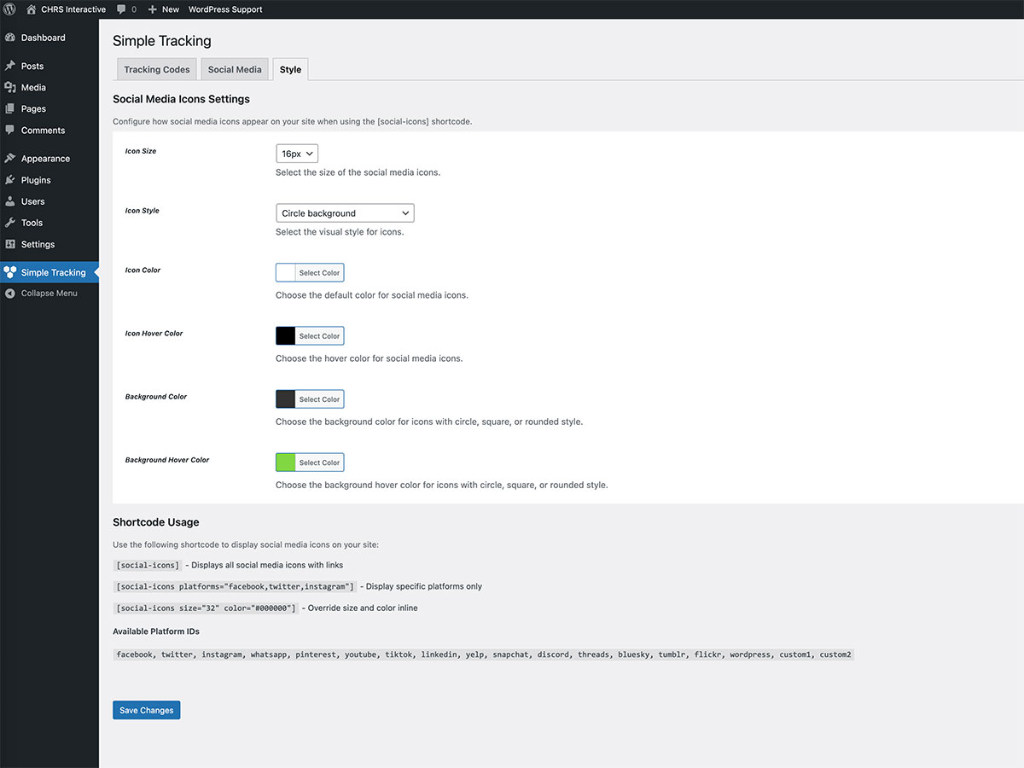Click the plain [social-icons] shortcode example
1024x768 pixels.
[x=148, y=565]
